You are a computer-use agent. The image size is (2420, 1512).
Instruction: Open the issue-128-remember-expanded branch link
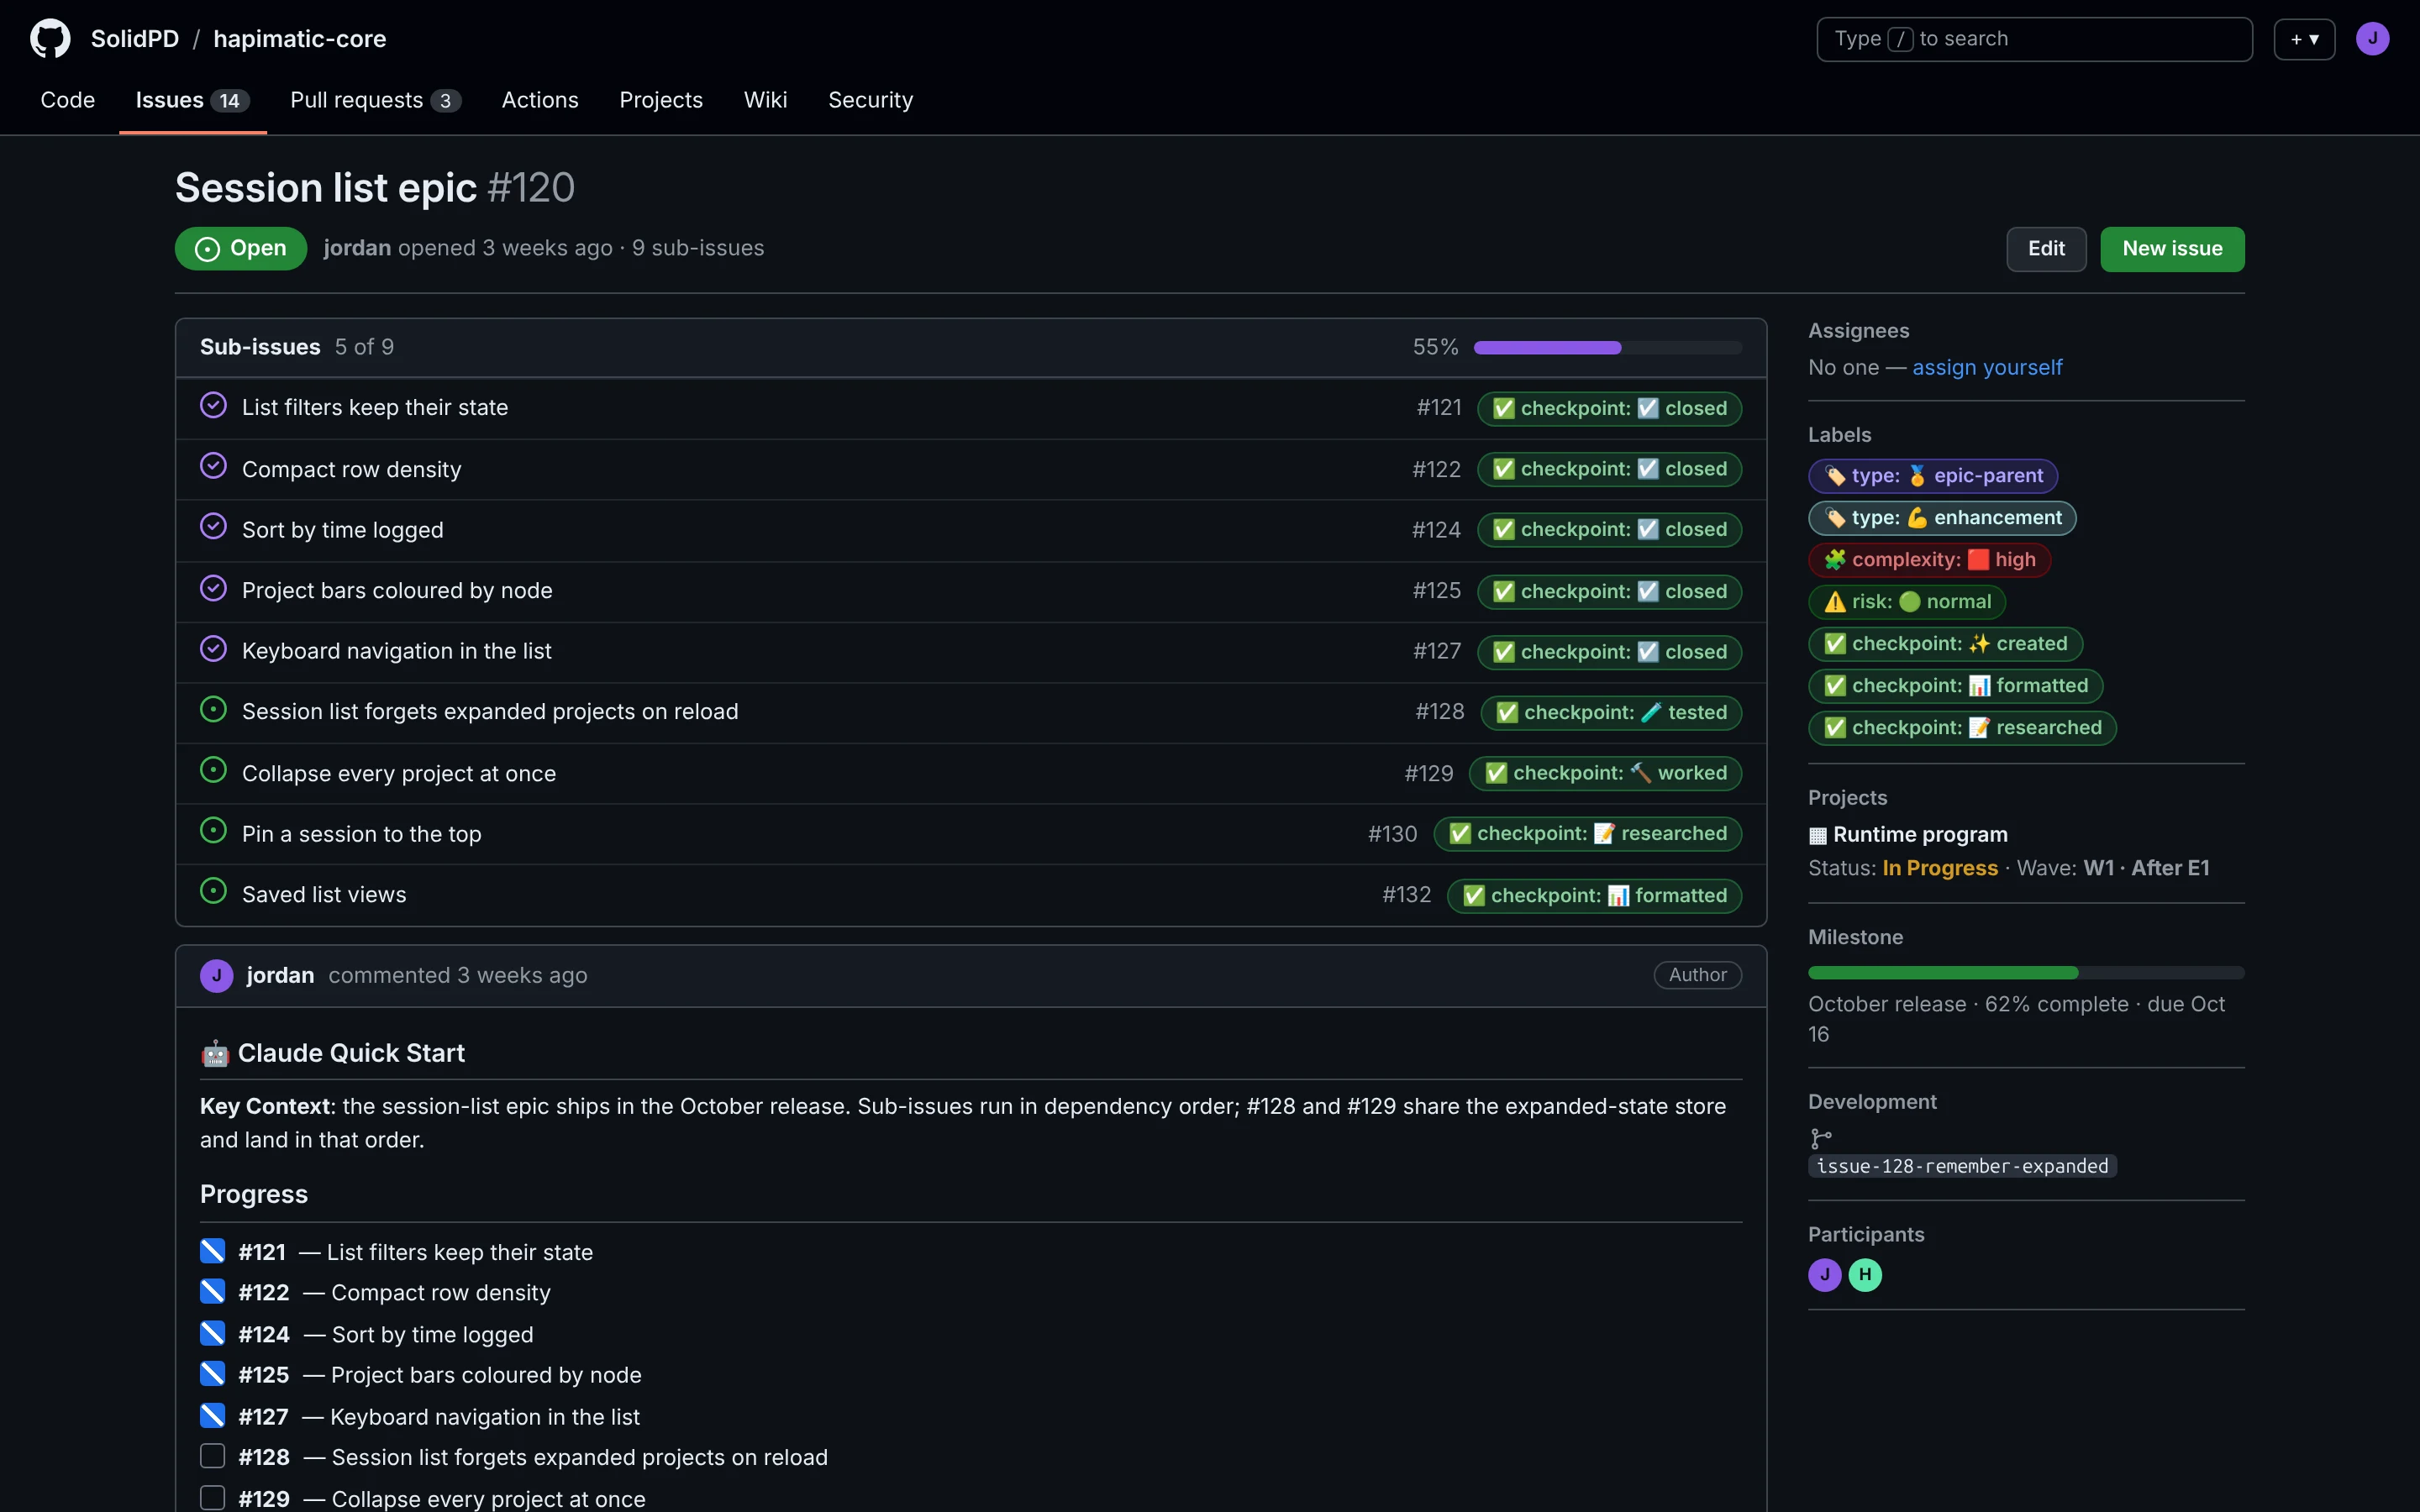(x=1962, y=1166)
